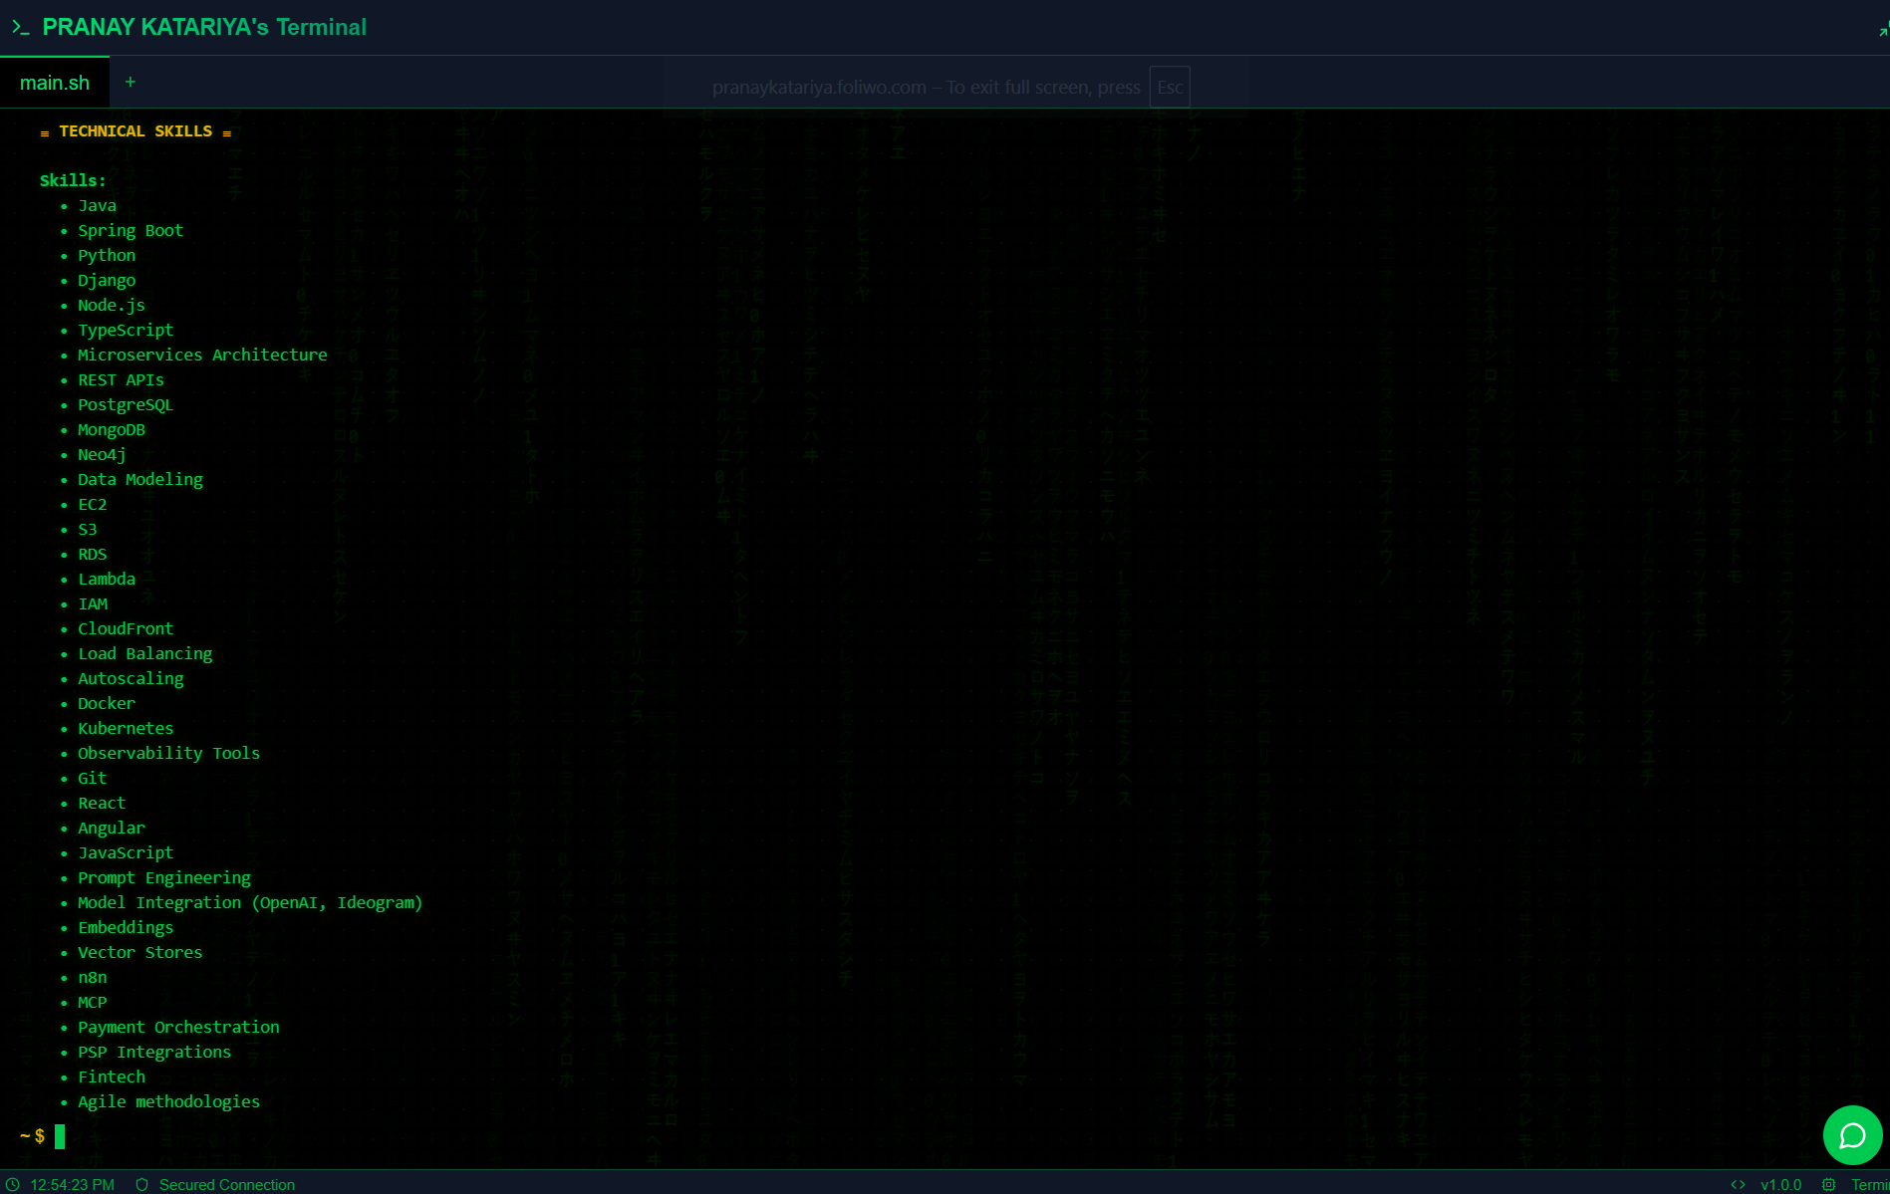Switch to the main.sh tab
This screenshot has width=1890, height=1194.
(x=55, y=83)
